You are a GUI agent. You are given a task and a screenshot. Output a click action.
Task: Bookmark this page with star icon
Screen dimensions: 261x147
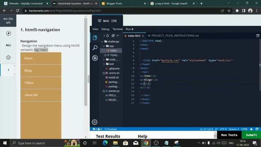coord(229,11)
